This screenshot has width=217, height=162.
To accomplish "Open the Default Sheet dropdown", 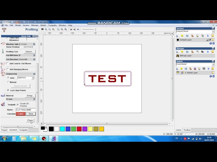I will 213,31.
